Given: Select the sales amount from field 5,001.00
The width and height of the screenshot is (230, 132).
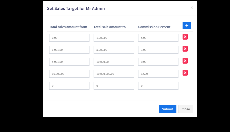Looking at the screenshot, I should [69, 62].
